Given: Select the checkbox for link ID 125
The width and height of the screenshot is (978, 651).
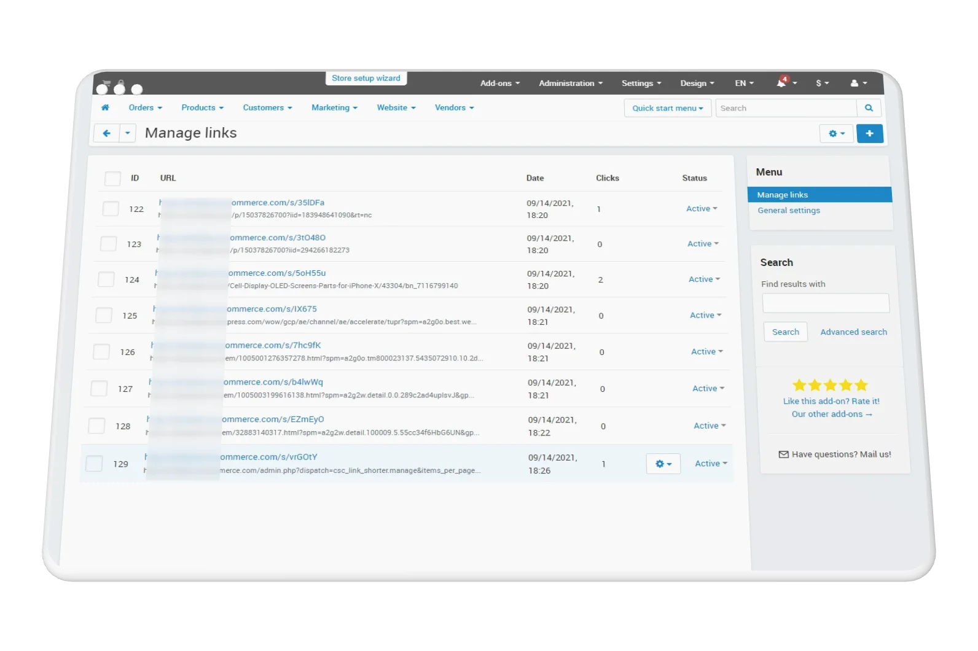Looking at the screenshot, I should pos(104,316).
